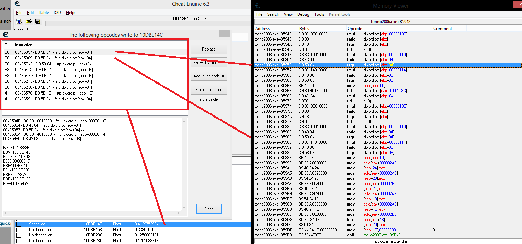Enable the checkbox for address 10DBE2B0

point(19,235)
